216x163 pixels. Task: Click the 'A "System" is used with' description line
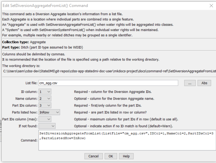(x=80, y=30)
